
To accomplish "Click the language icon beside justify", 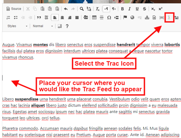I will tap(86, 17).
